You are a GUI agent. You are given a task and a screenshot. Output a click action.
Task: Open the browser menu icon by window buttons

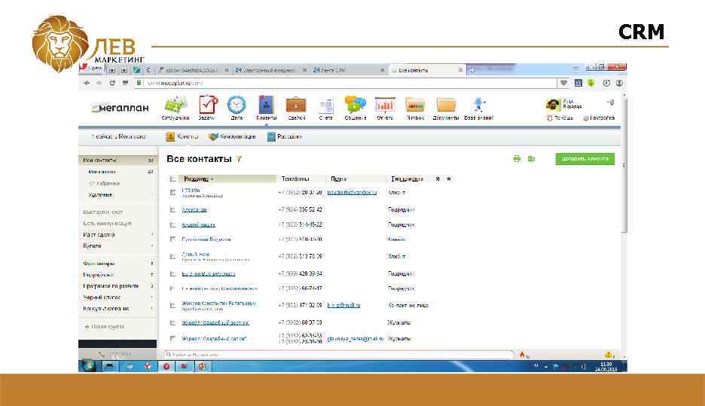point(575,69)
